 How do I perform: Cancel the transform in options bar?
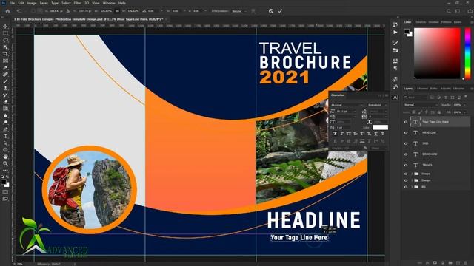(271, 11)
